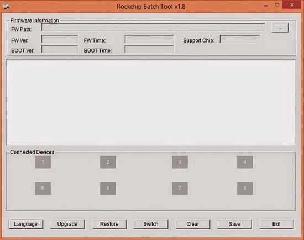Click the BOOT Ver field
This screenshot has height=240, width=304.
[x=60, y=49]
